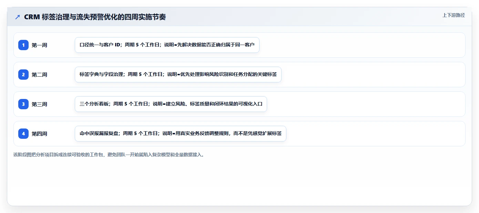The width and height of the screenshot is (479, 213).
Task: Click the number 3 step badge
Action: [x=23, y=104]
